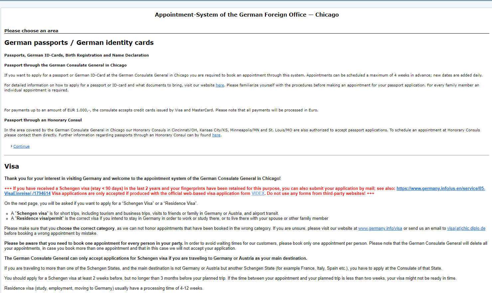The image size is (492, 293).
Task: Click the visa(at)chic.diplo.de email link
Action: tap(466, 228)
